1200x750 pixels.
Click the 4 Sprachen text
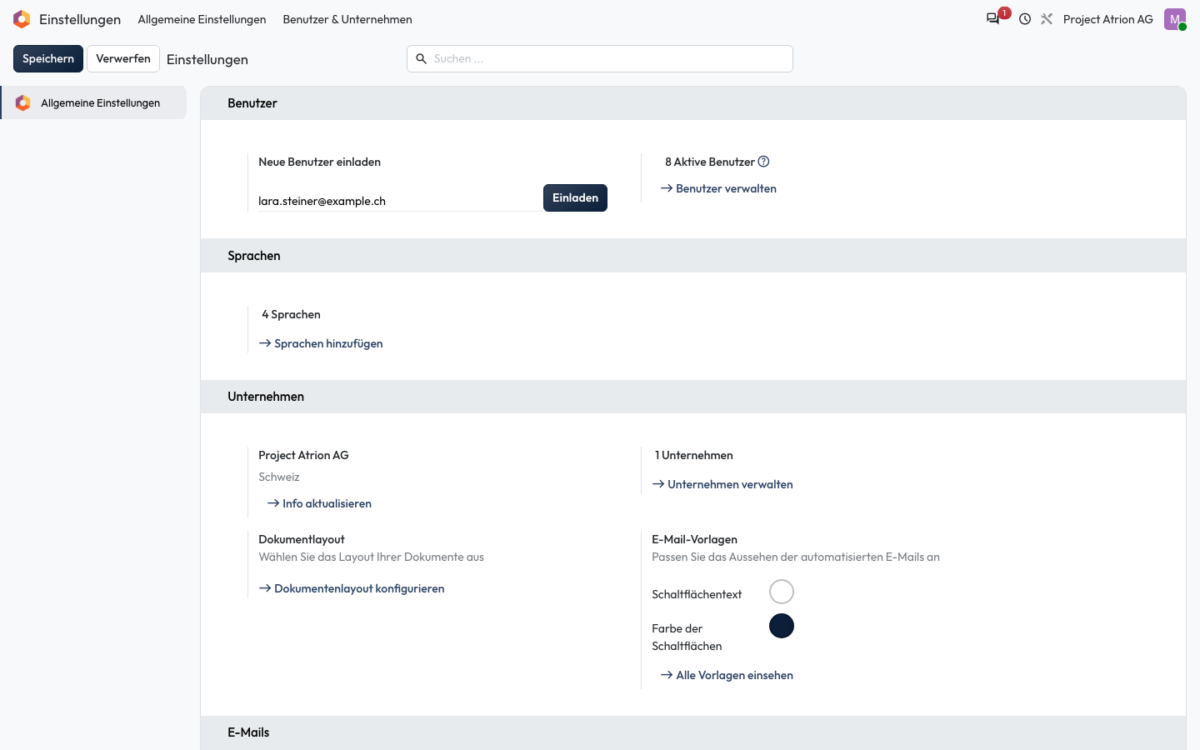[x=291, y=315]
